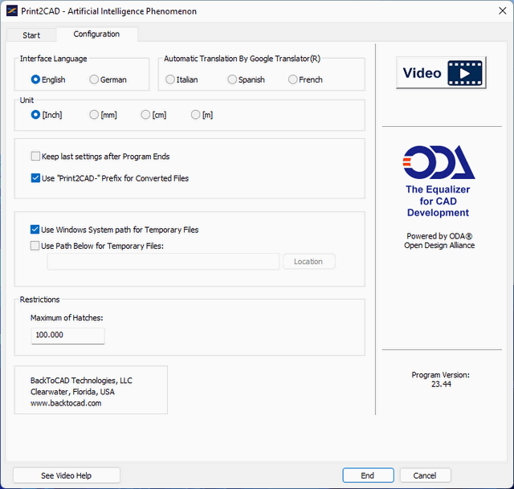The height and width of the screenshot is (489, 514).
Task: Enable Keep last settings after Program Ends
Action: point(35,157)
